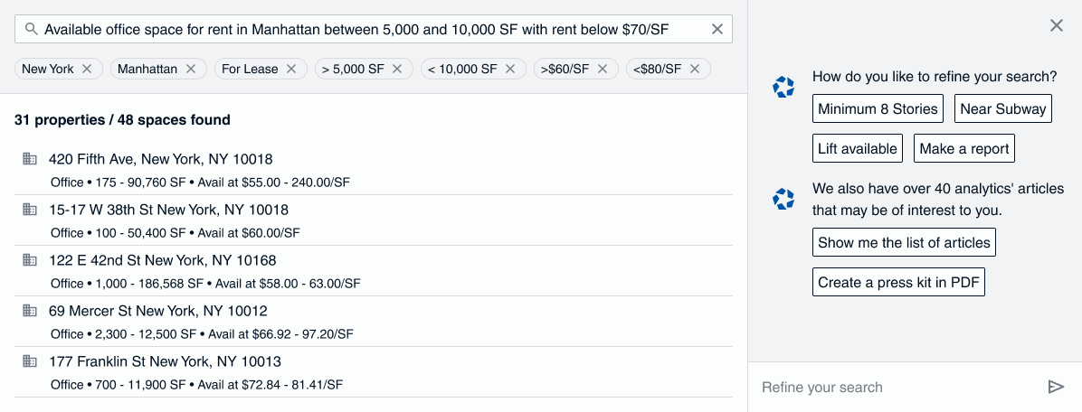Open the 69 Mercer St listing
Screen dimensions: 1082x412
click(157, 311)
